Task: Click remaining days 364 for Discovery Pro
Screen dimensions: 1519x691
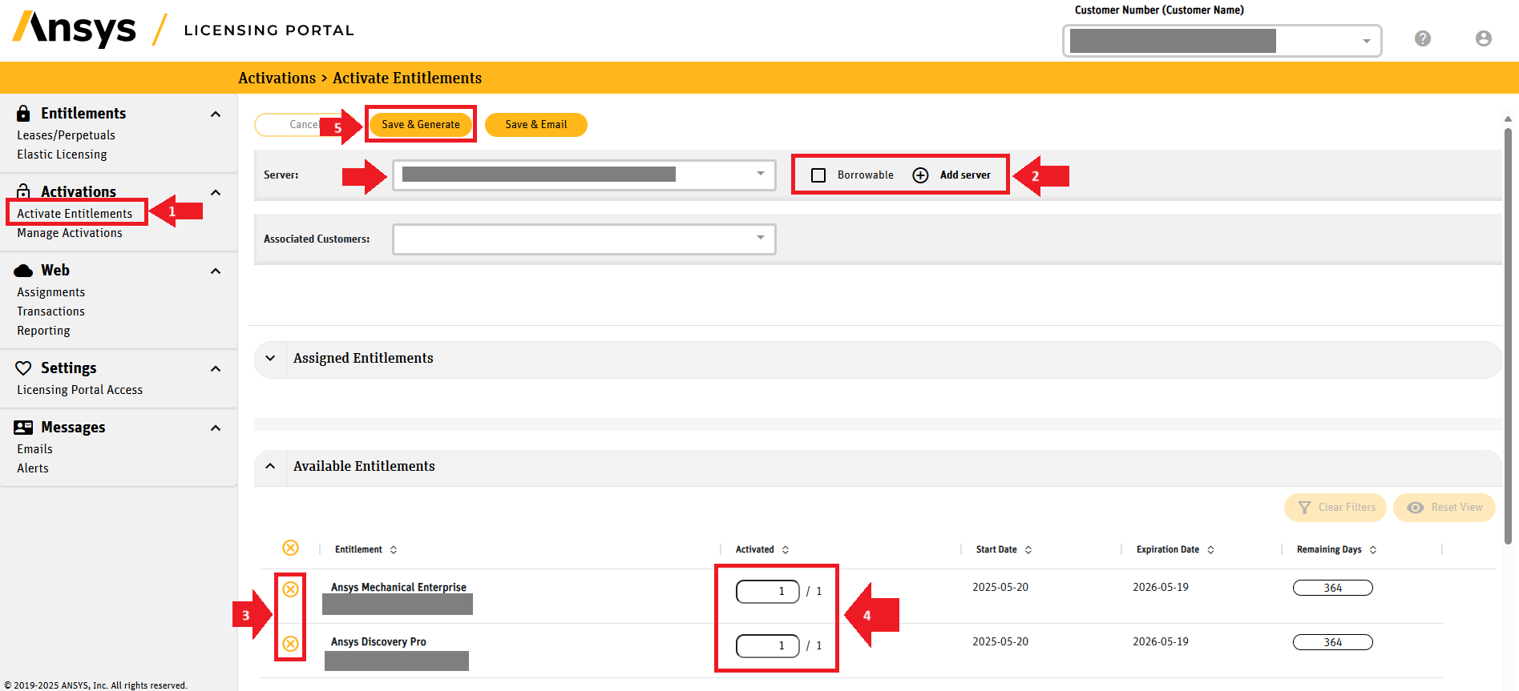Action: 1333,642
